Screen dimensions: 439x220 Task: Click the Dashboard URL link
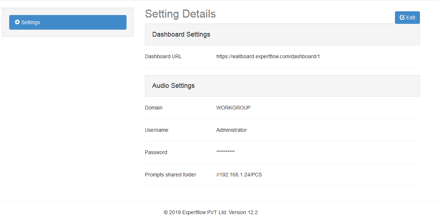268,56
